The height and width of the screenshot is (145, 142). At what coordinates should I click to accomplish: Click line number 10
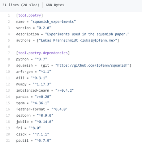8,72
